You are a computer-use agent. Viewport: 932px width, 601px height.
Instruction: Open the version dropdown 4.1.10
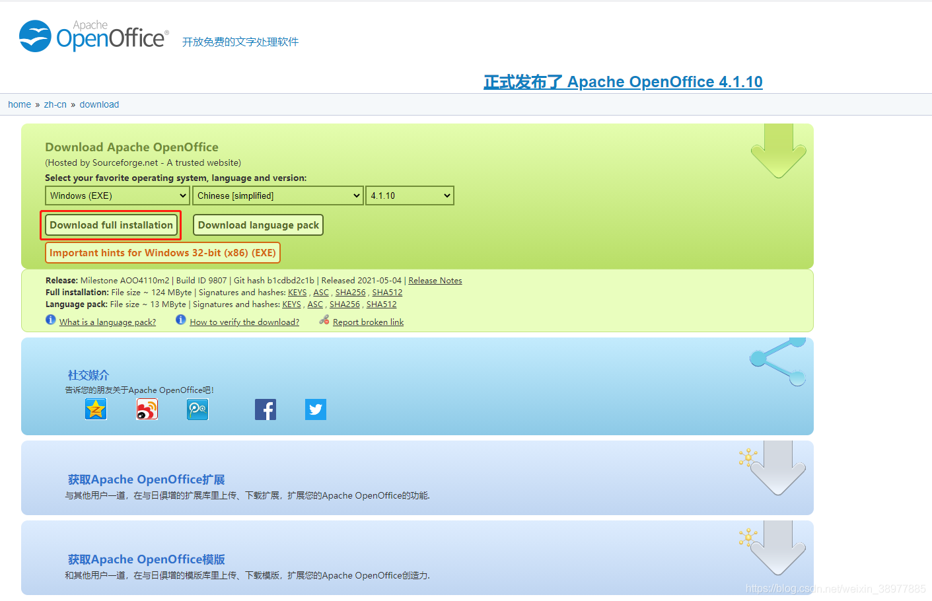coord(410,195)
